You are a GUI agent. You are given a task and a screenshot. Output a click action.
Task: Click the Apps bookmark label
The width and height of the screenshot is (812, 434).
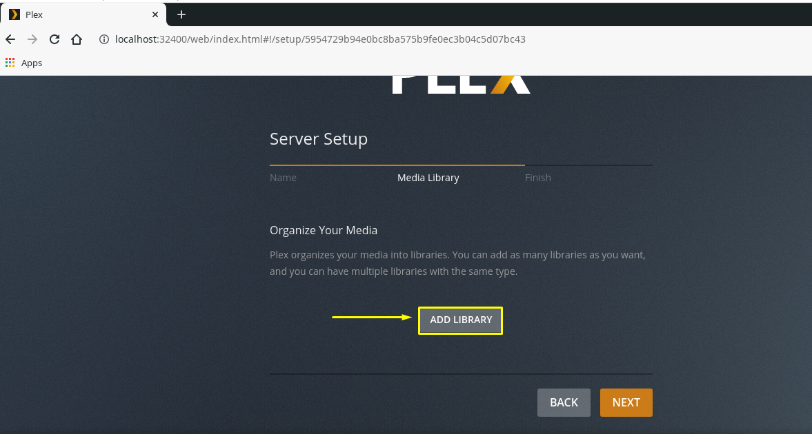(x=32, y=63)
